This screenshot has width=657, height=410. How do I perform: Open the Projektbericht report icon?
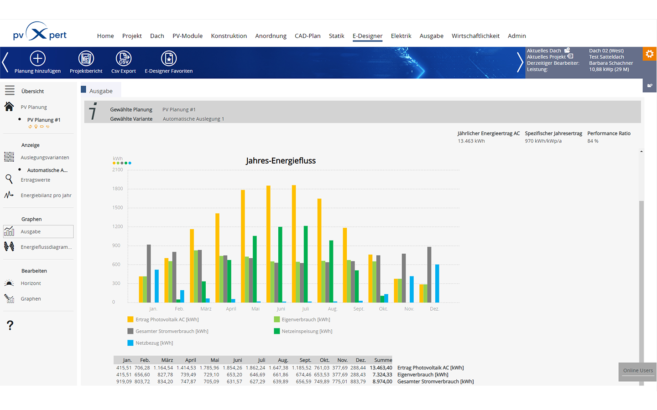[x=86, y=59]
